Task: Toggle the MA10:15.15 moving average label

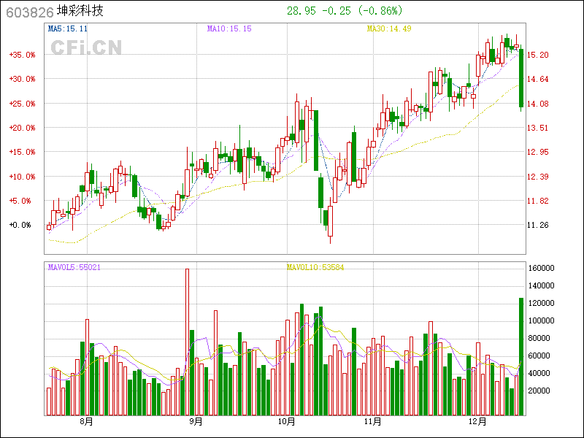Action: click(x=229, y=28)
